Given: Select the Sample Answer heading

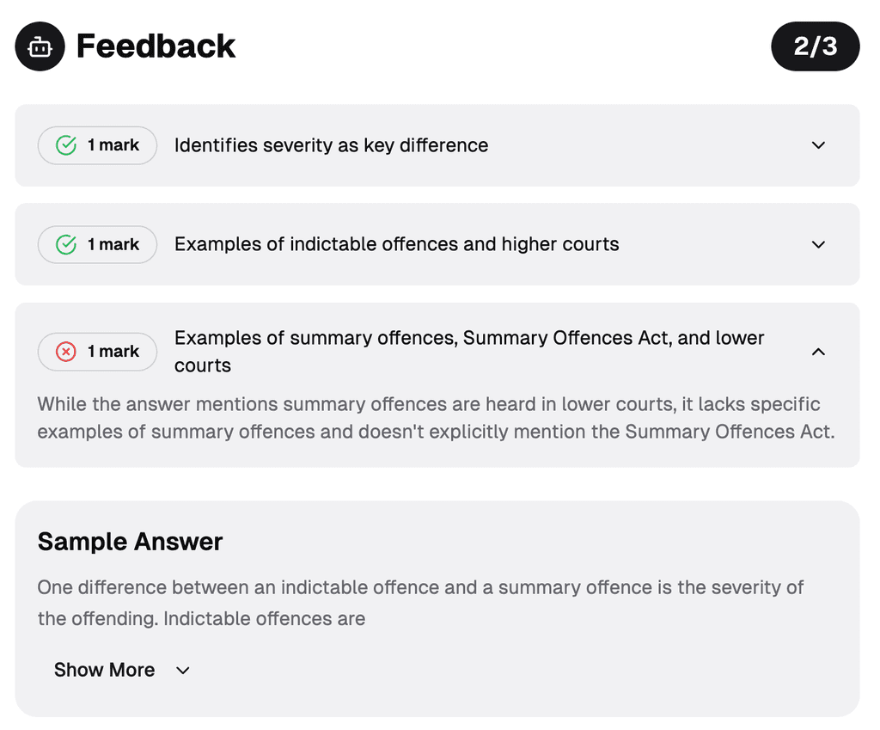Looking at the screenshot, I should pos(129,542).
